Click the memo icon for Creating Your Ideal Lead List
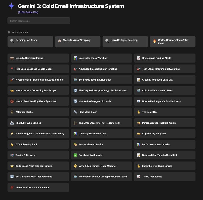 [x=139, y=80]
